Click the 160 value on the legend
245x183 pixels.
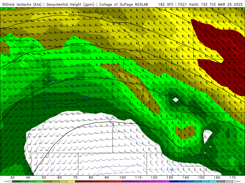pyautogui.click(x=217, y=178)
